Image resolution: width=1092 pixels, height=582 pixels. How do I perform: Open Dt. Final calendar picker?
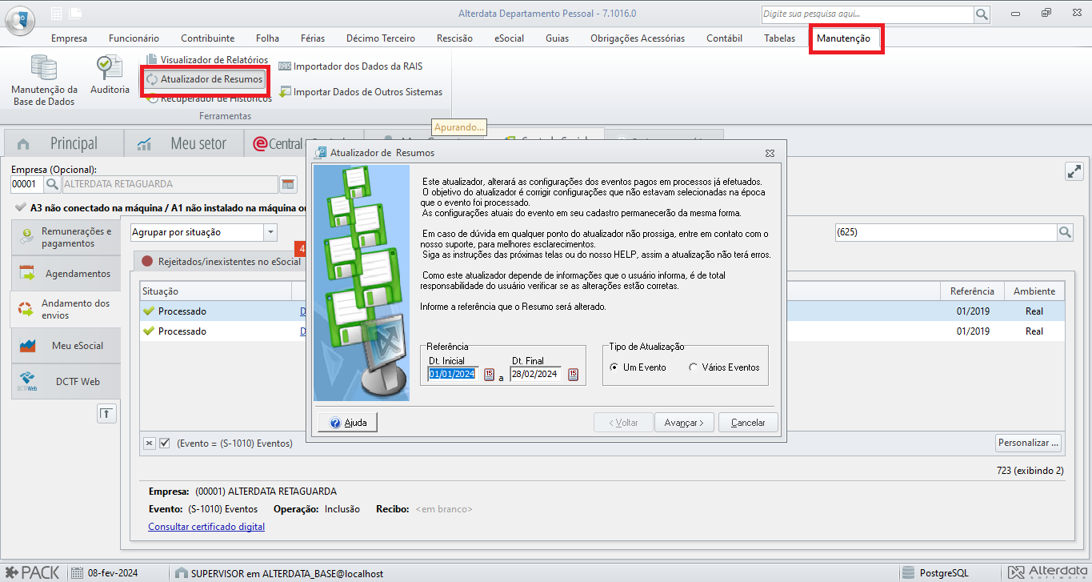click(x=573, y=374)
